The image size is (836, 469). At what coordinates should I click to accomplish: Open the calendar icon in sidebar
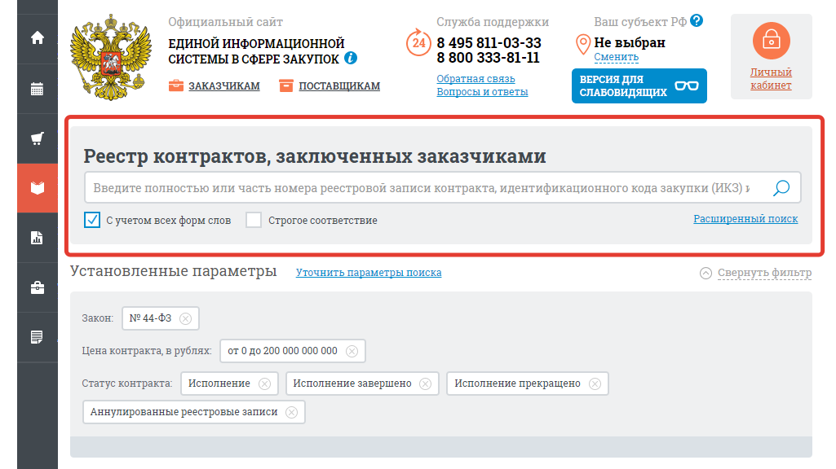(x=37, y=89)
